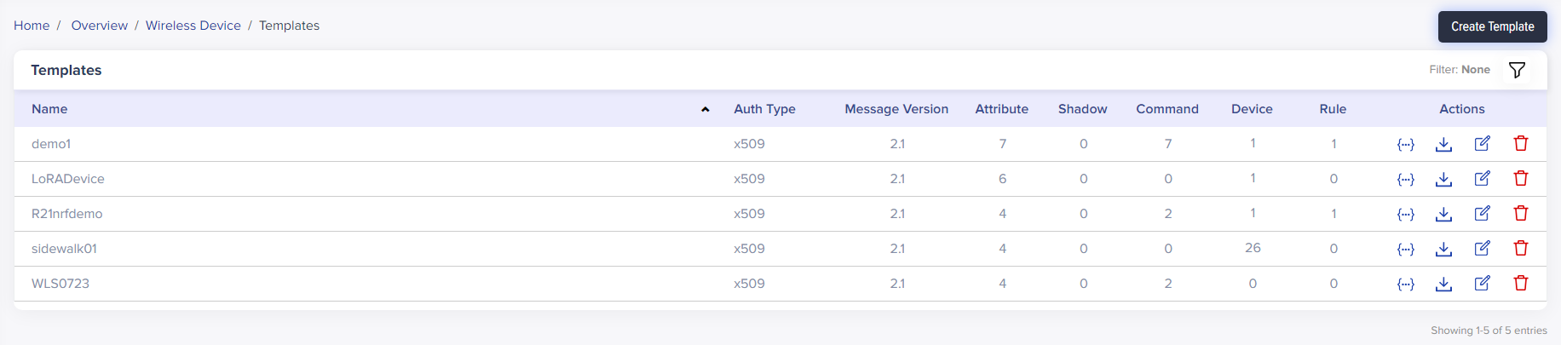The image size is (1561, 345).
Task: Open device count 26 for sidewalk01
Action: 1253,248
